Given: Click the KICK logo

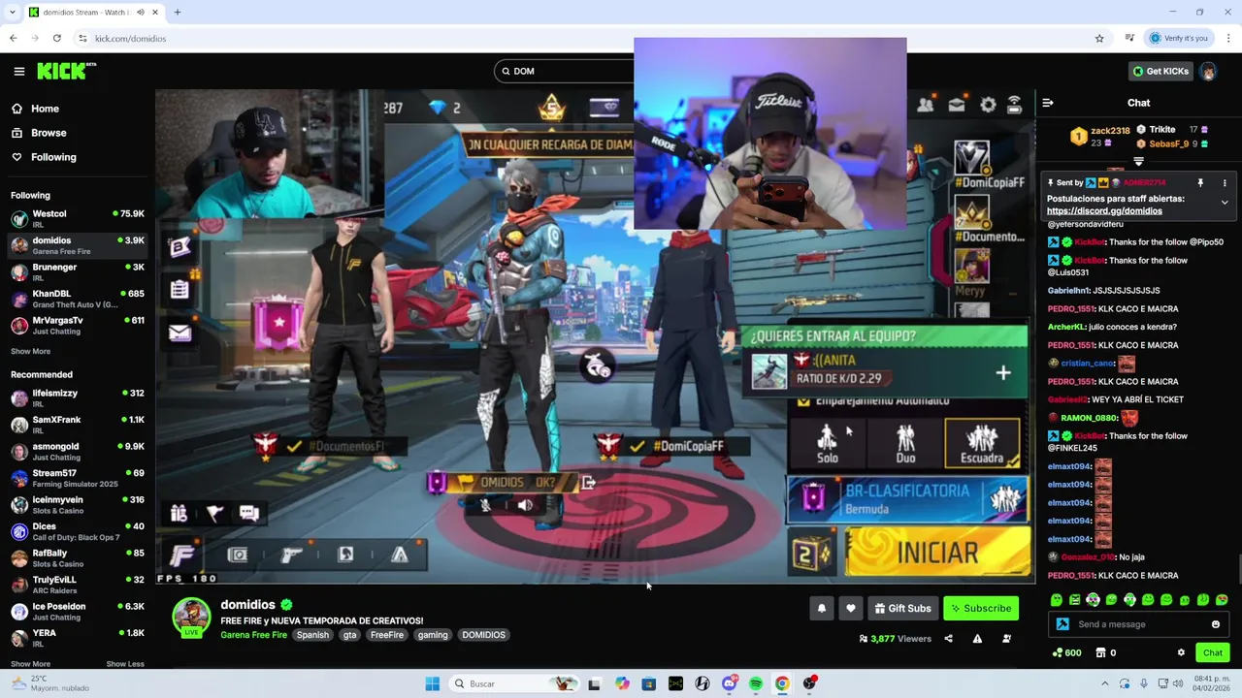Looking at the screenshot, I should tap(66, 71).
